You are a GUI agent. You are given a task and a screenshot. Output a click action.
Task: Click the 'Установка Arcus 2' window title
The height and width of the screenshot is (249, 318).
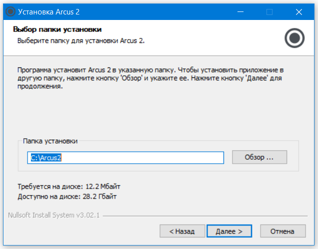[x=48, y=12]
